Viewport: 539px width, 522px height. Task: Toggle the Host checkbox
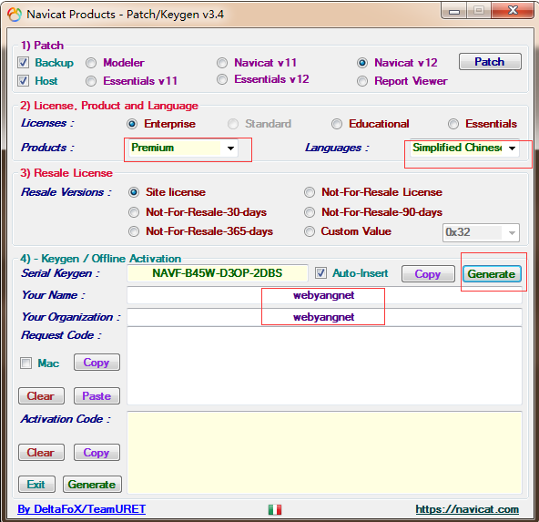(x=23, y=81)
